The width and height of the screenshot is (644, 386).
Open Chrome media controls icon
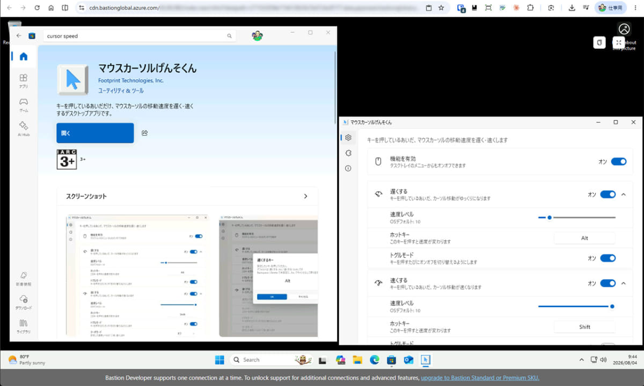pyautogui.click(x=586, y=8)
